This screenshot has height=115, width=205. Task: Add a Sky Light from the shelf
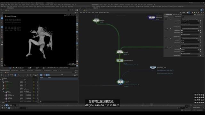coord(138,6)
